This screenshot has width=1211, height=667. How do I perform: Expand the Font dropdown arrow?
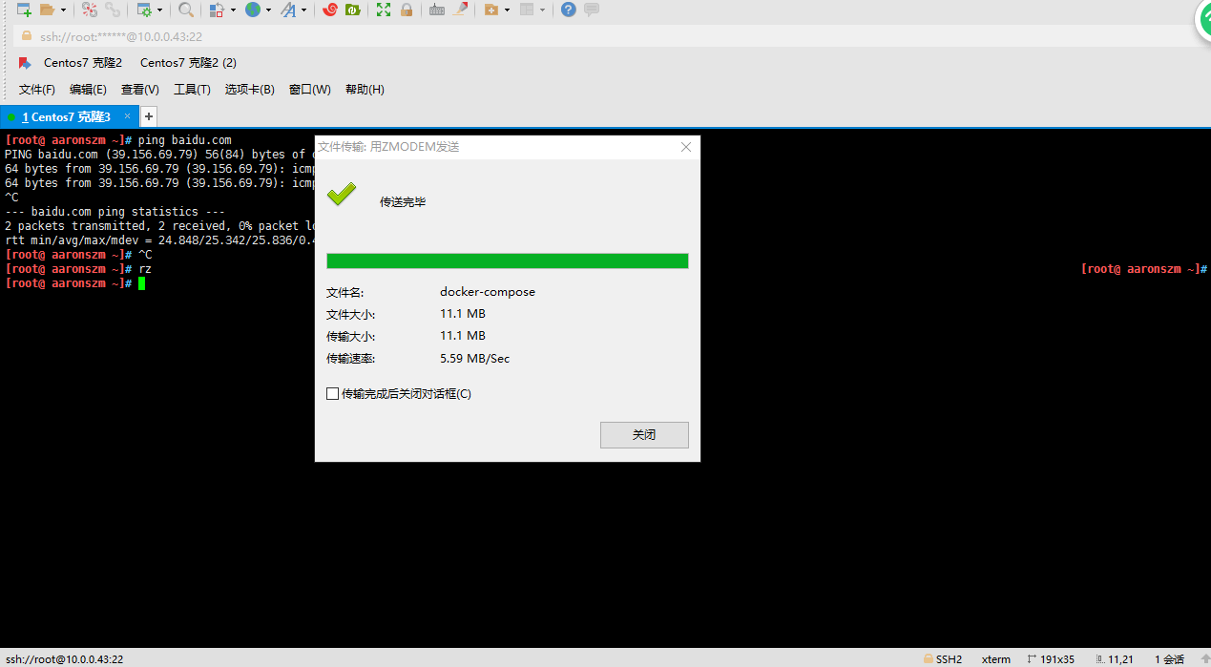pos(304,10)
